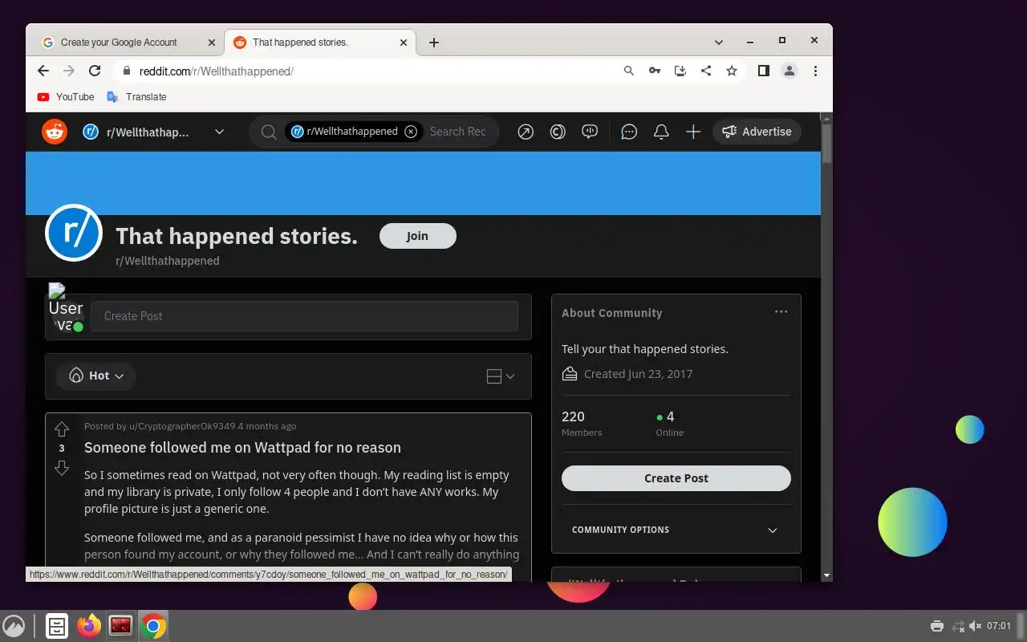1027x642 pixels.
Task: Open Chrome tab search chevron
Action: pos(719,42)
